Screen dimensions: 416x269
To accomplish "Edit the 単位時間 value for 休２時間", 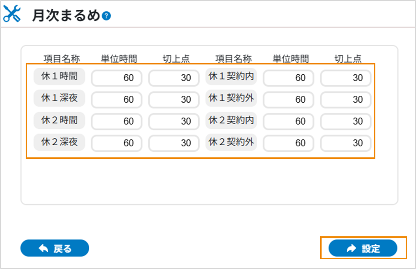I will (x=116, y=121).
